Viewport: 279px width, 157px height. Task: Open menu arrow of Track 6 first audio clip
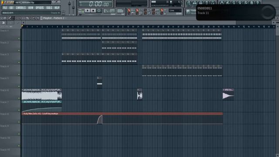(x=22, y=90)
